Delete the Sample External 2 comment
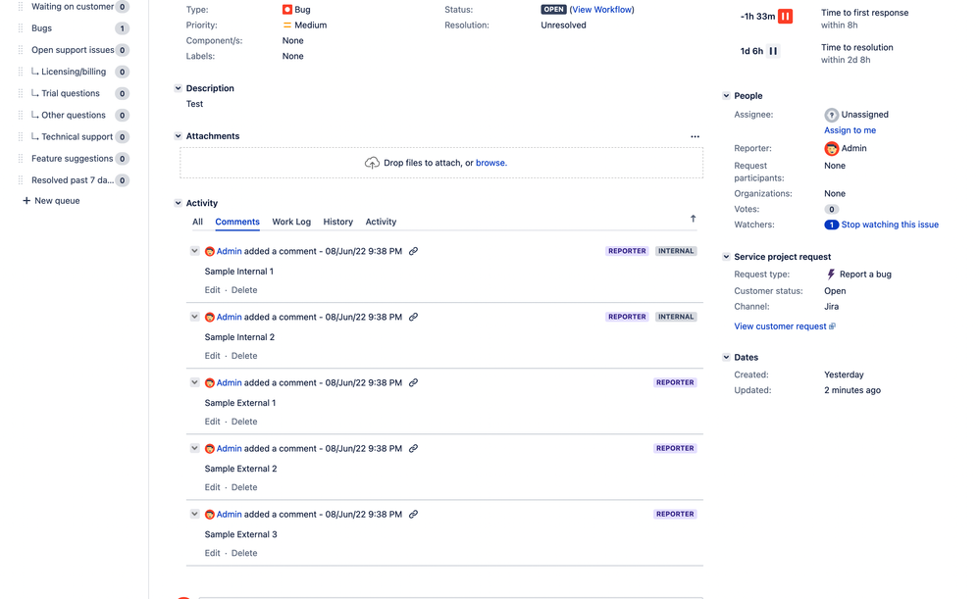Screen dimensions: 979x599 point(244,488)
